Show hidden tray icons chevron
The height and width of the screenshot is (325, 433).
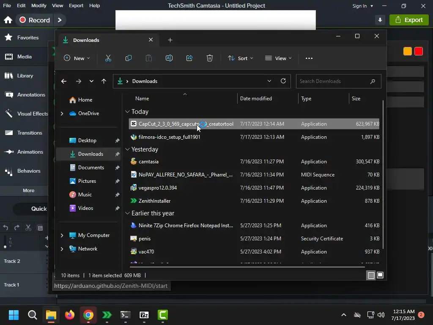point(344,315)
